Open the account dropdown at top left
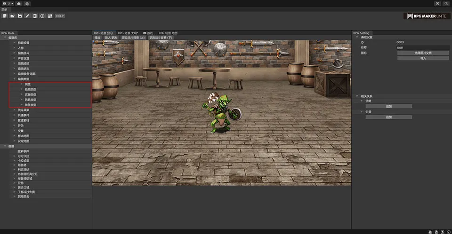The width and height of the screenshot is (452, 234). [7, 3]
